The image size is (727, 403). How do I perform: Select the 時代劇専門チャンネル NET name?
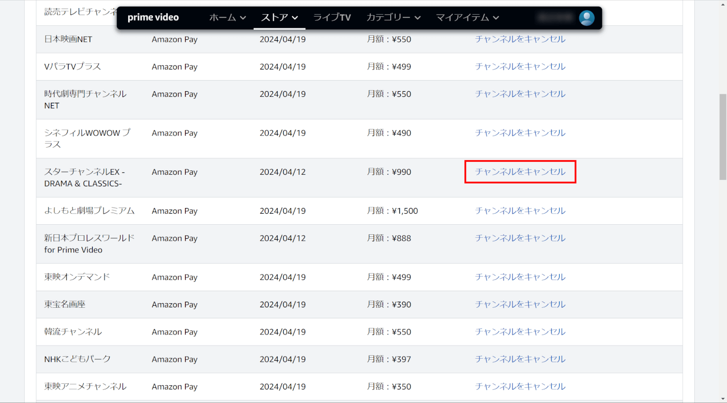85,100
